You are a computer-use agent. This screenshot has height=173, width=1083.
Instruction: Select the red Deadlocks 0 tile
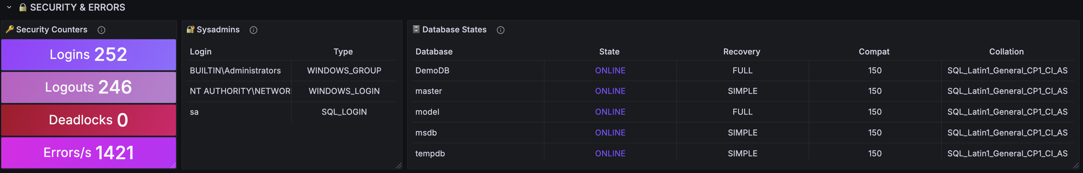89,120
